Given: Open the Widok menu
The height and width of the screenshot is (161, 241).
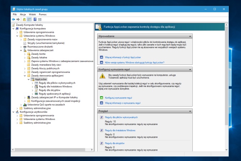Looking at the screenshot, I should (x=32, y=14).
